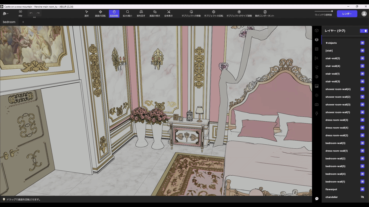Select the stair-wall(1) layer name
This screenshot has height=207, width=369.
333,74
